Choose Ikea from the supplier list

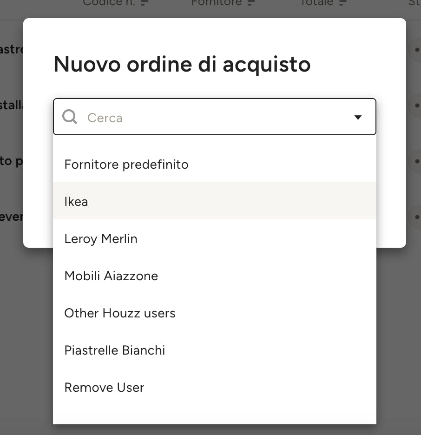tap(214, 201)
